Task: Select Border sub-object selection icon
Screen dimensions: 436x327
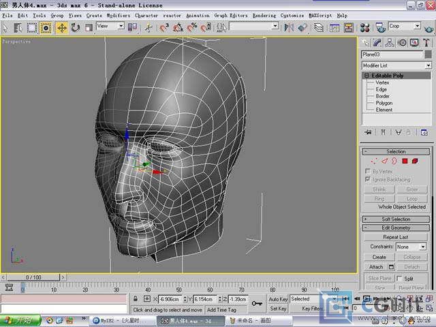Action: (394, 161)
